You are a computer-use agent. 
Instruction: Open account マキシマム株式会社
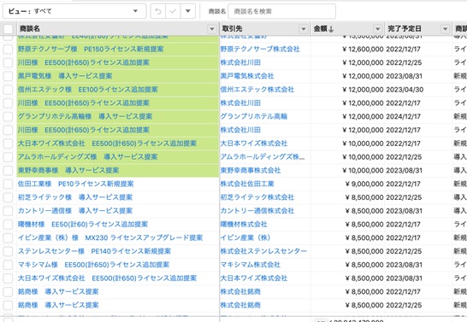click(x=251, y=265)
